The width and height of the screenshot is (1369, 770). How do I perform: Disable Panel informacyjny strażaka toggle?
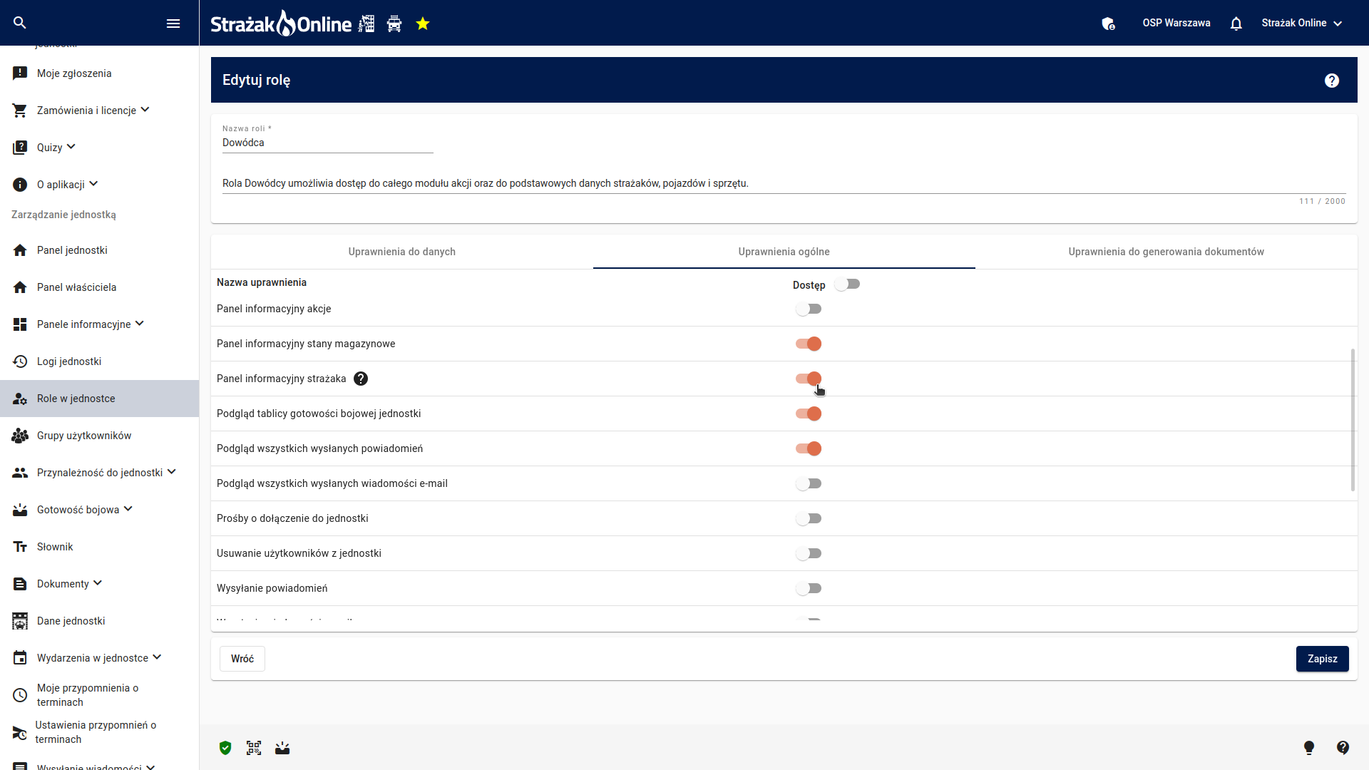click(809, 379)
